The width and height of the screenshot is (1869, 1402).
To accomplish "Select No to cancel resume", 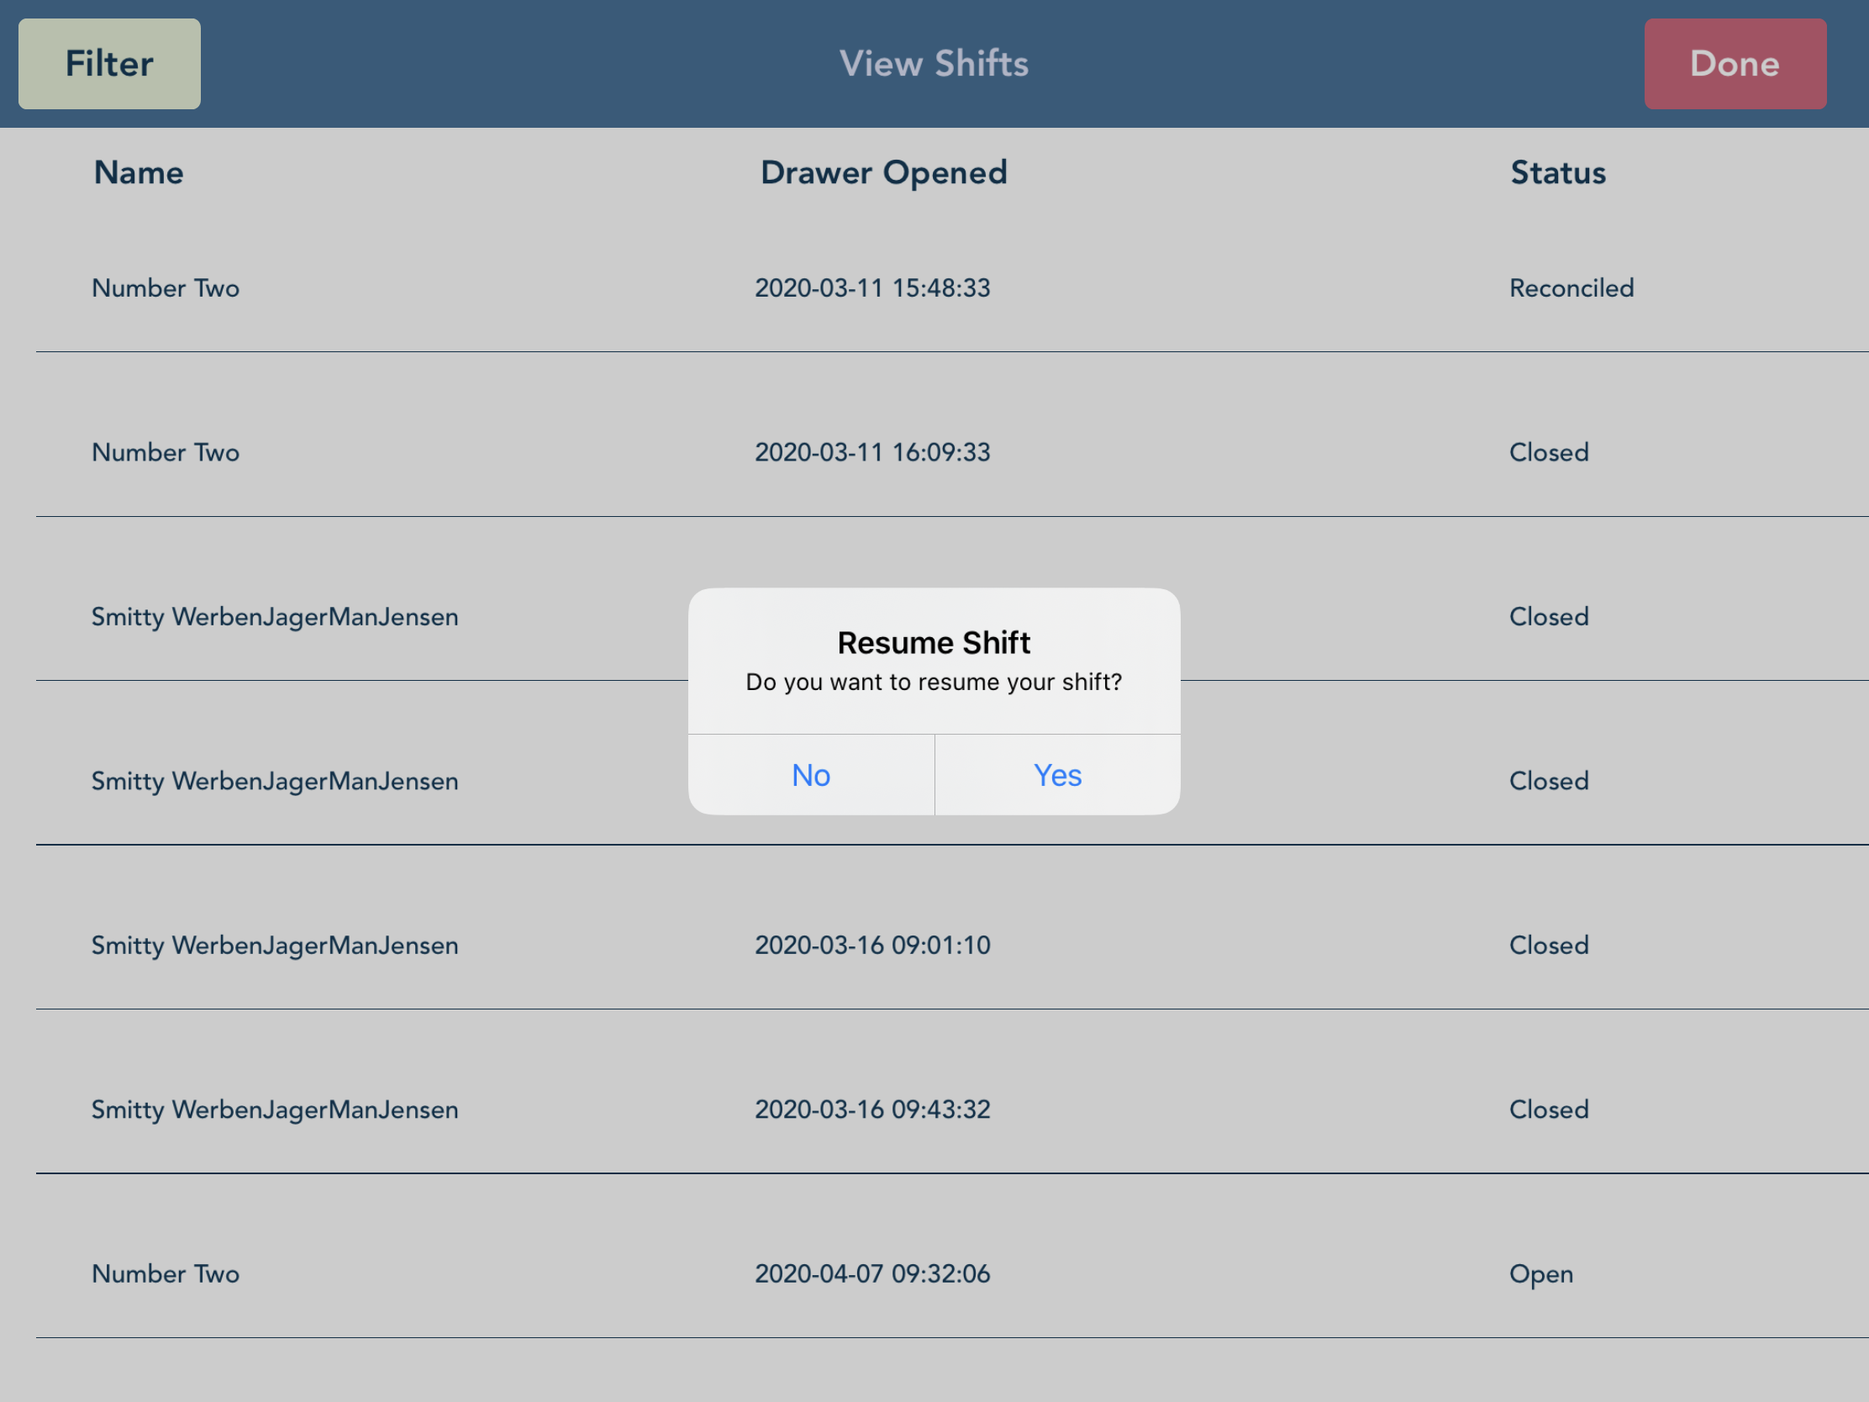I will pyautogui.click(x=811, y=773).
